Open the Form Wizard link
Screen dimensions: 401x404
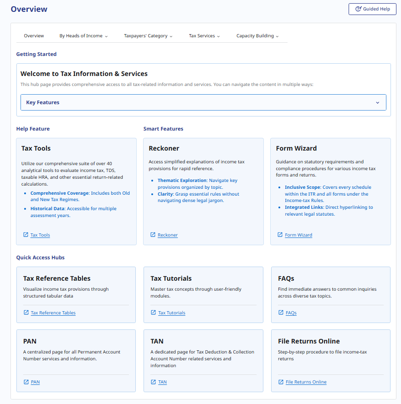tap(298, 235)
